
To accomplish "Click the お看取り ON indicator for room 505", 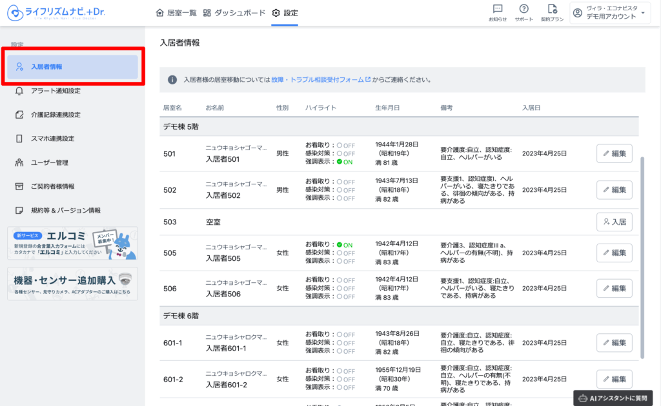I will [345, 245].
